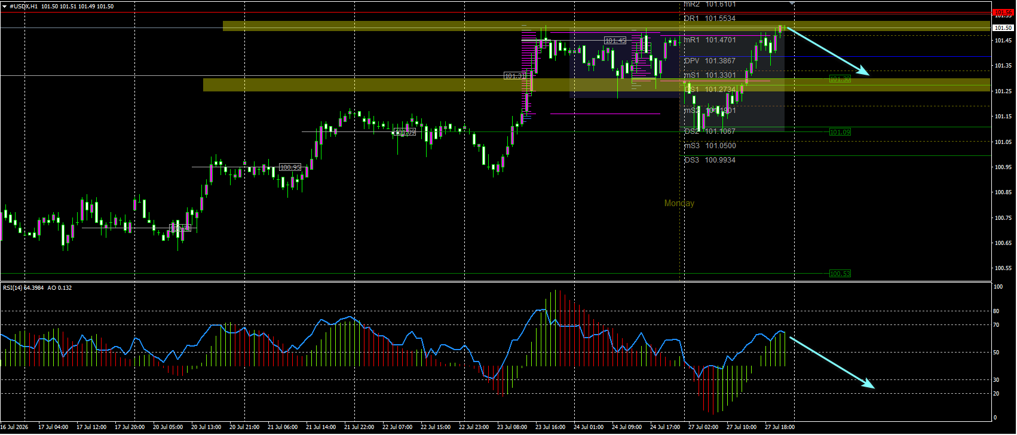Select the green 101.09 level label
This screenshot has height=435, width=1017.
click(x=840, y=132)
